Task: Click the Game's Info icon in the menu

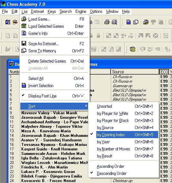Action: (x=24, y=33)
